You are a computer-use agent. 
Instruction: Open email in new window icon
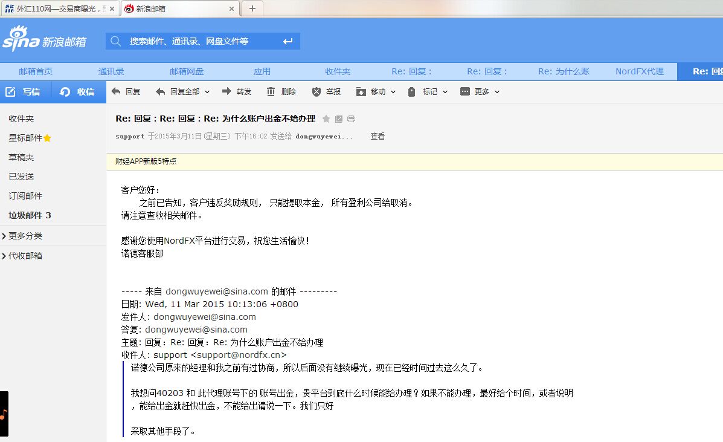(339, 119)
